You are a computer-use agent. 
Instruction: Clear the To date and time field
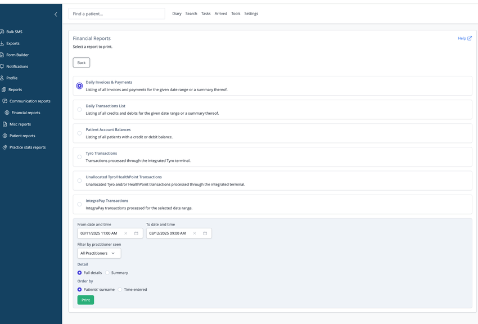coord(195,233)
